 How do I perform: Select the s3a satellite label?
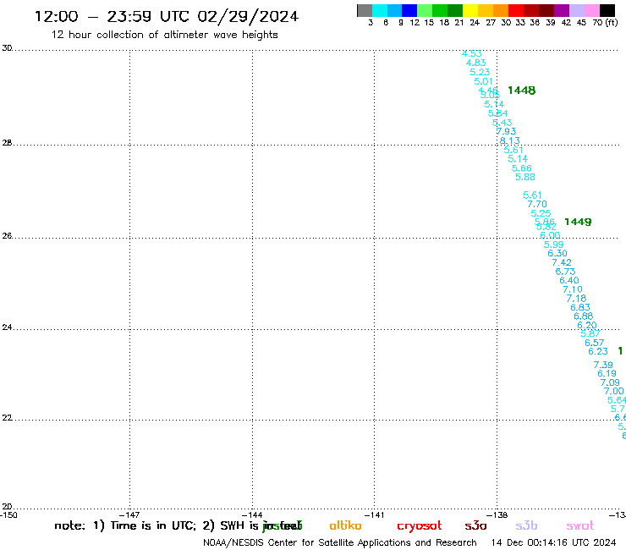pos(475,525)
